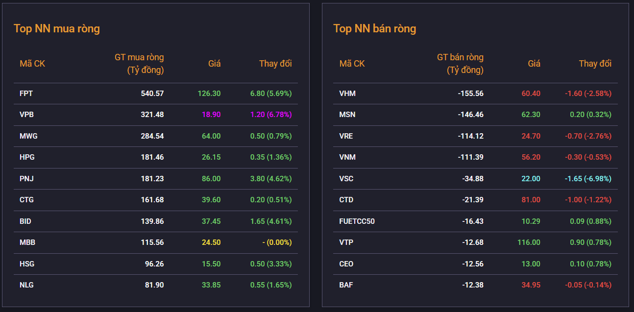The image size is (634, 312).
Task: Click the PNJ stock ticker
Action: click(x=26, y=179)
